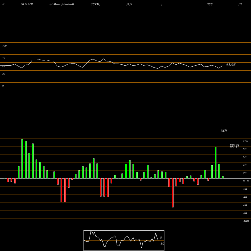The image size is (251, 251).
Task: Click the -100 label on the MR axis
Action: [x=246, y=221]
